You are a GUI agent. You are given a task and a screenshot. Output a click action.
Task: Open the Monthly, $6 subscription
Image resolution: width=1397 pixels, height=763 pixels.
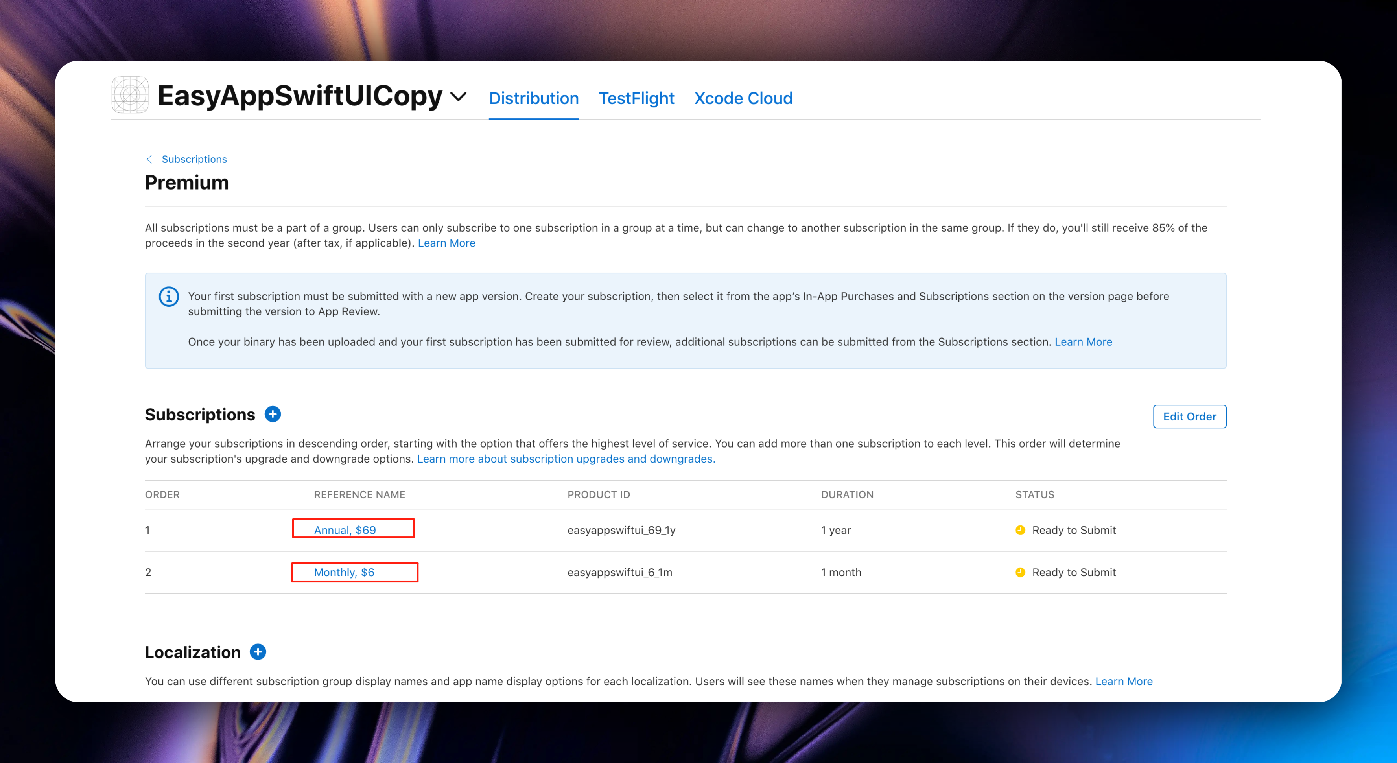point(344,572)
